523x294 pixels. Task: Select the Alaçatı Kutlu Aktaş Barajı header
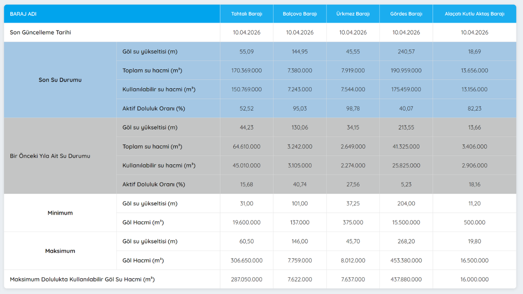tap(474, 14)
